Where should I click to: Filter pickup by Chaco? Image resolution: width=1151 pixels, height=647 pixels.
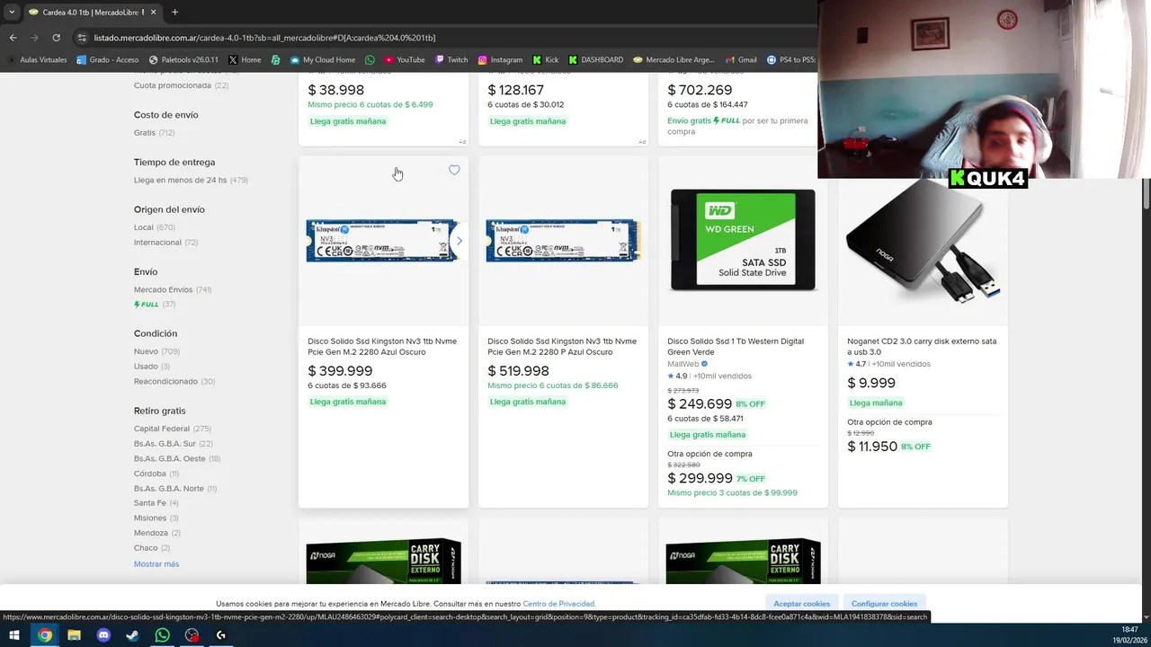point(152,548)
